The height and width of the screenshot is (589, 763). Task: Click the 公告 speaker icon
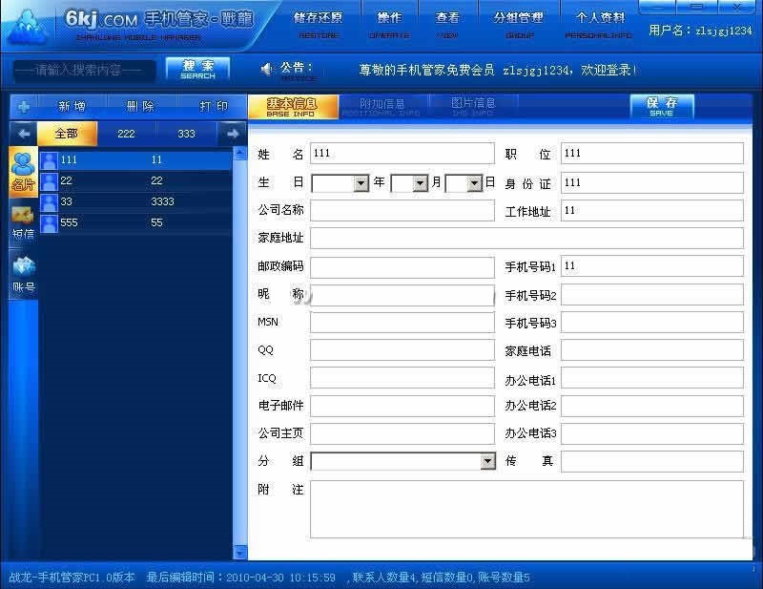tap(267, 69)
